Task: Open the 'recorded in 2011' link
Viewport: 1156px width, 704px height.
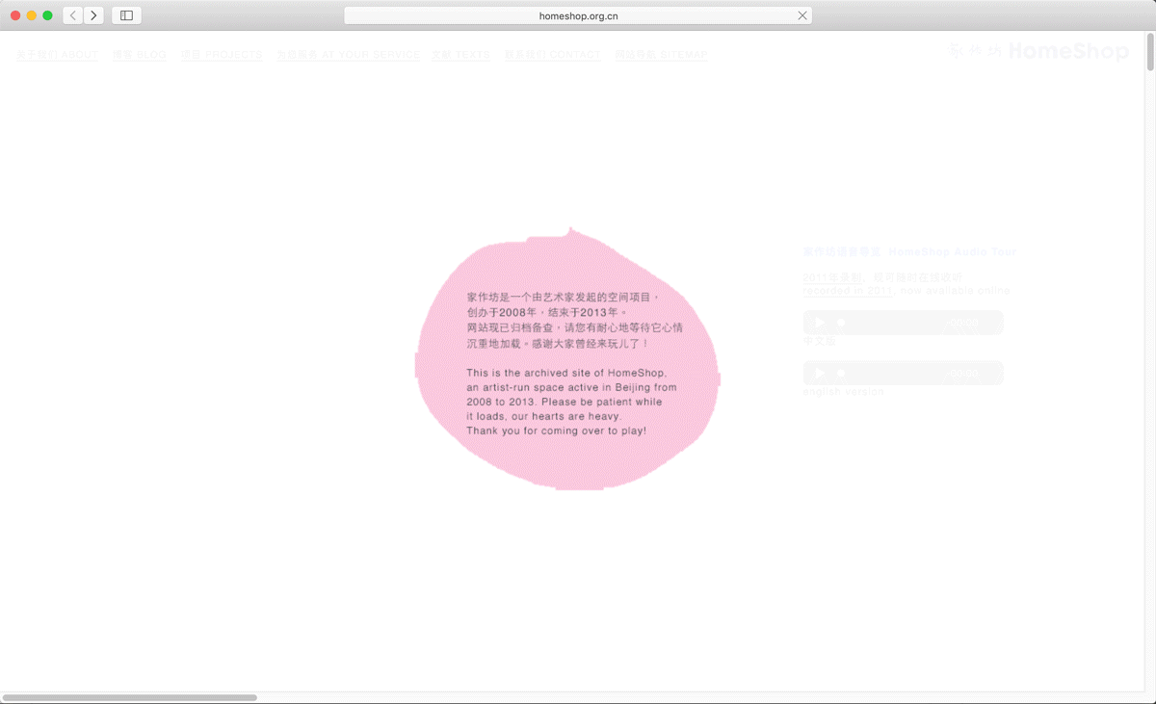Action: [x=849, y=290]
